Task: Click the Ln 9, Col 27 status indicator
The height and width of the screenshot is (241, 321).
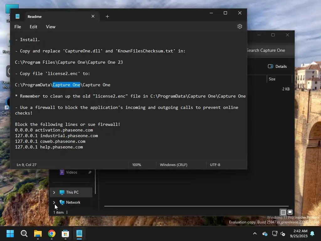Action: pos(27,164)
